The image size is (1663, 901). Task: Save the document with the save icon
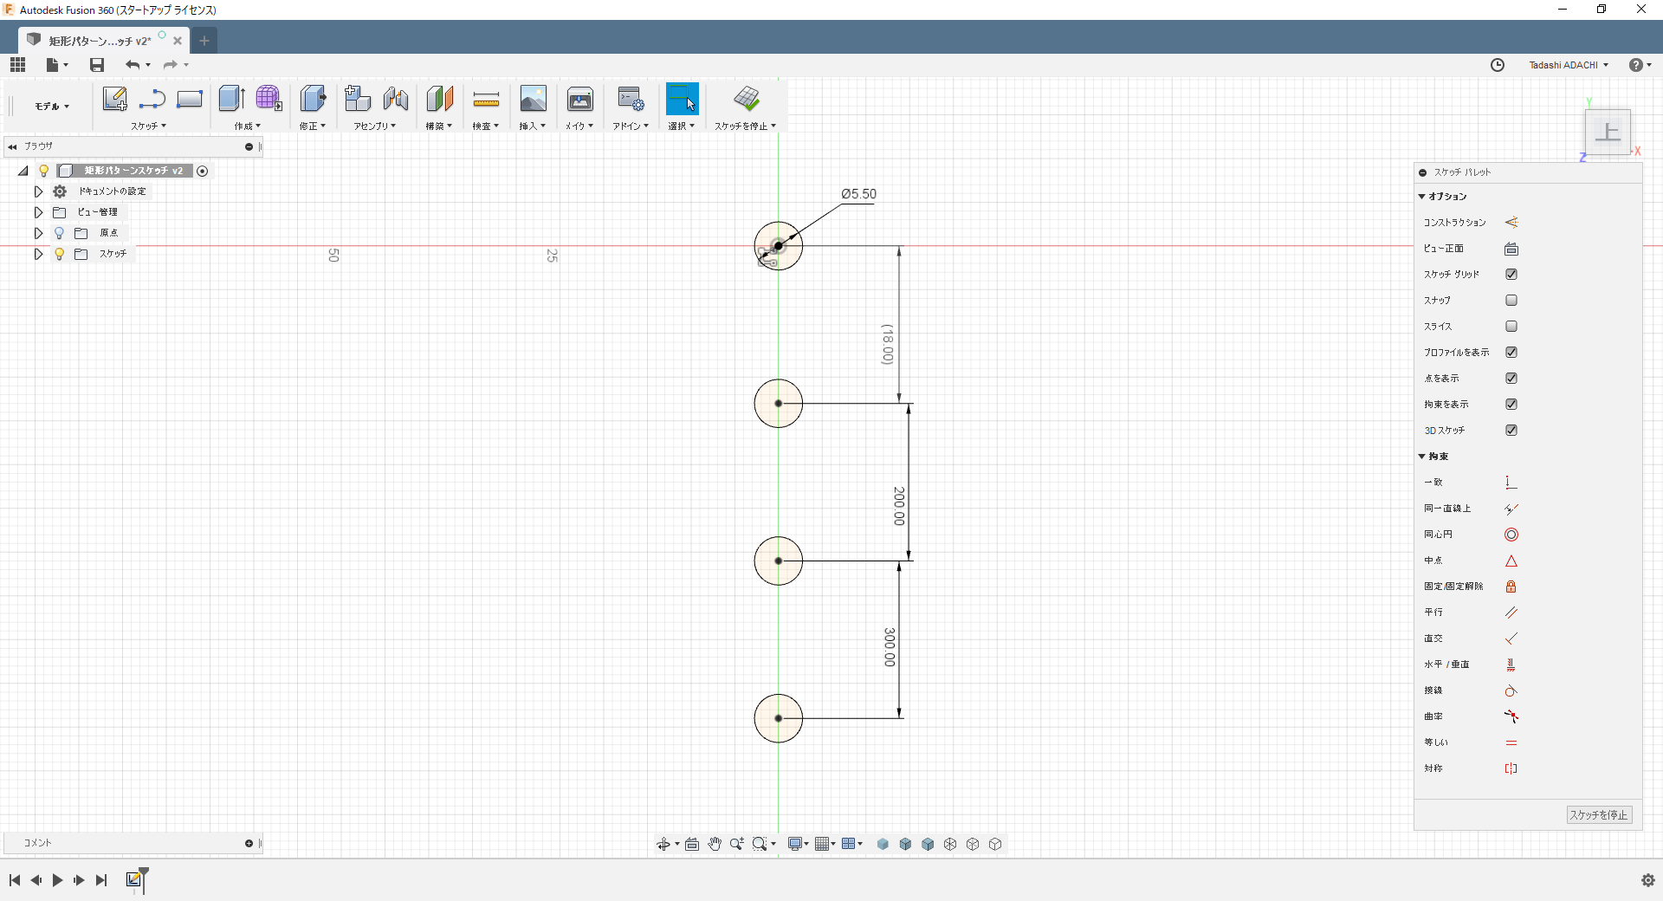pos(97,65)
